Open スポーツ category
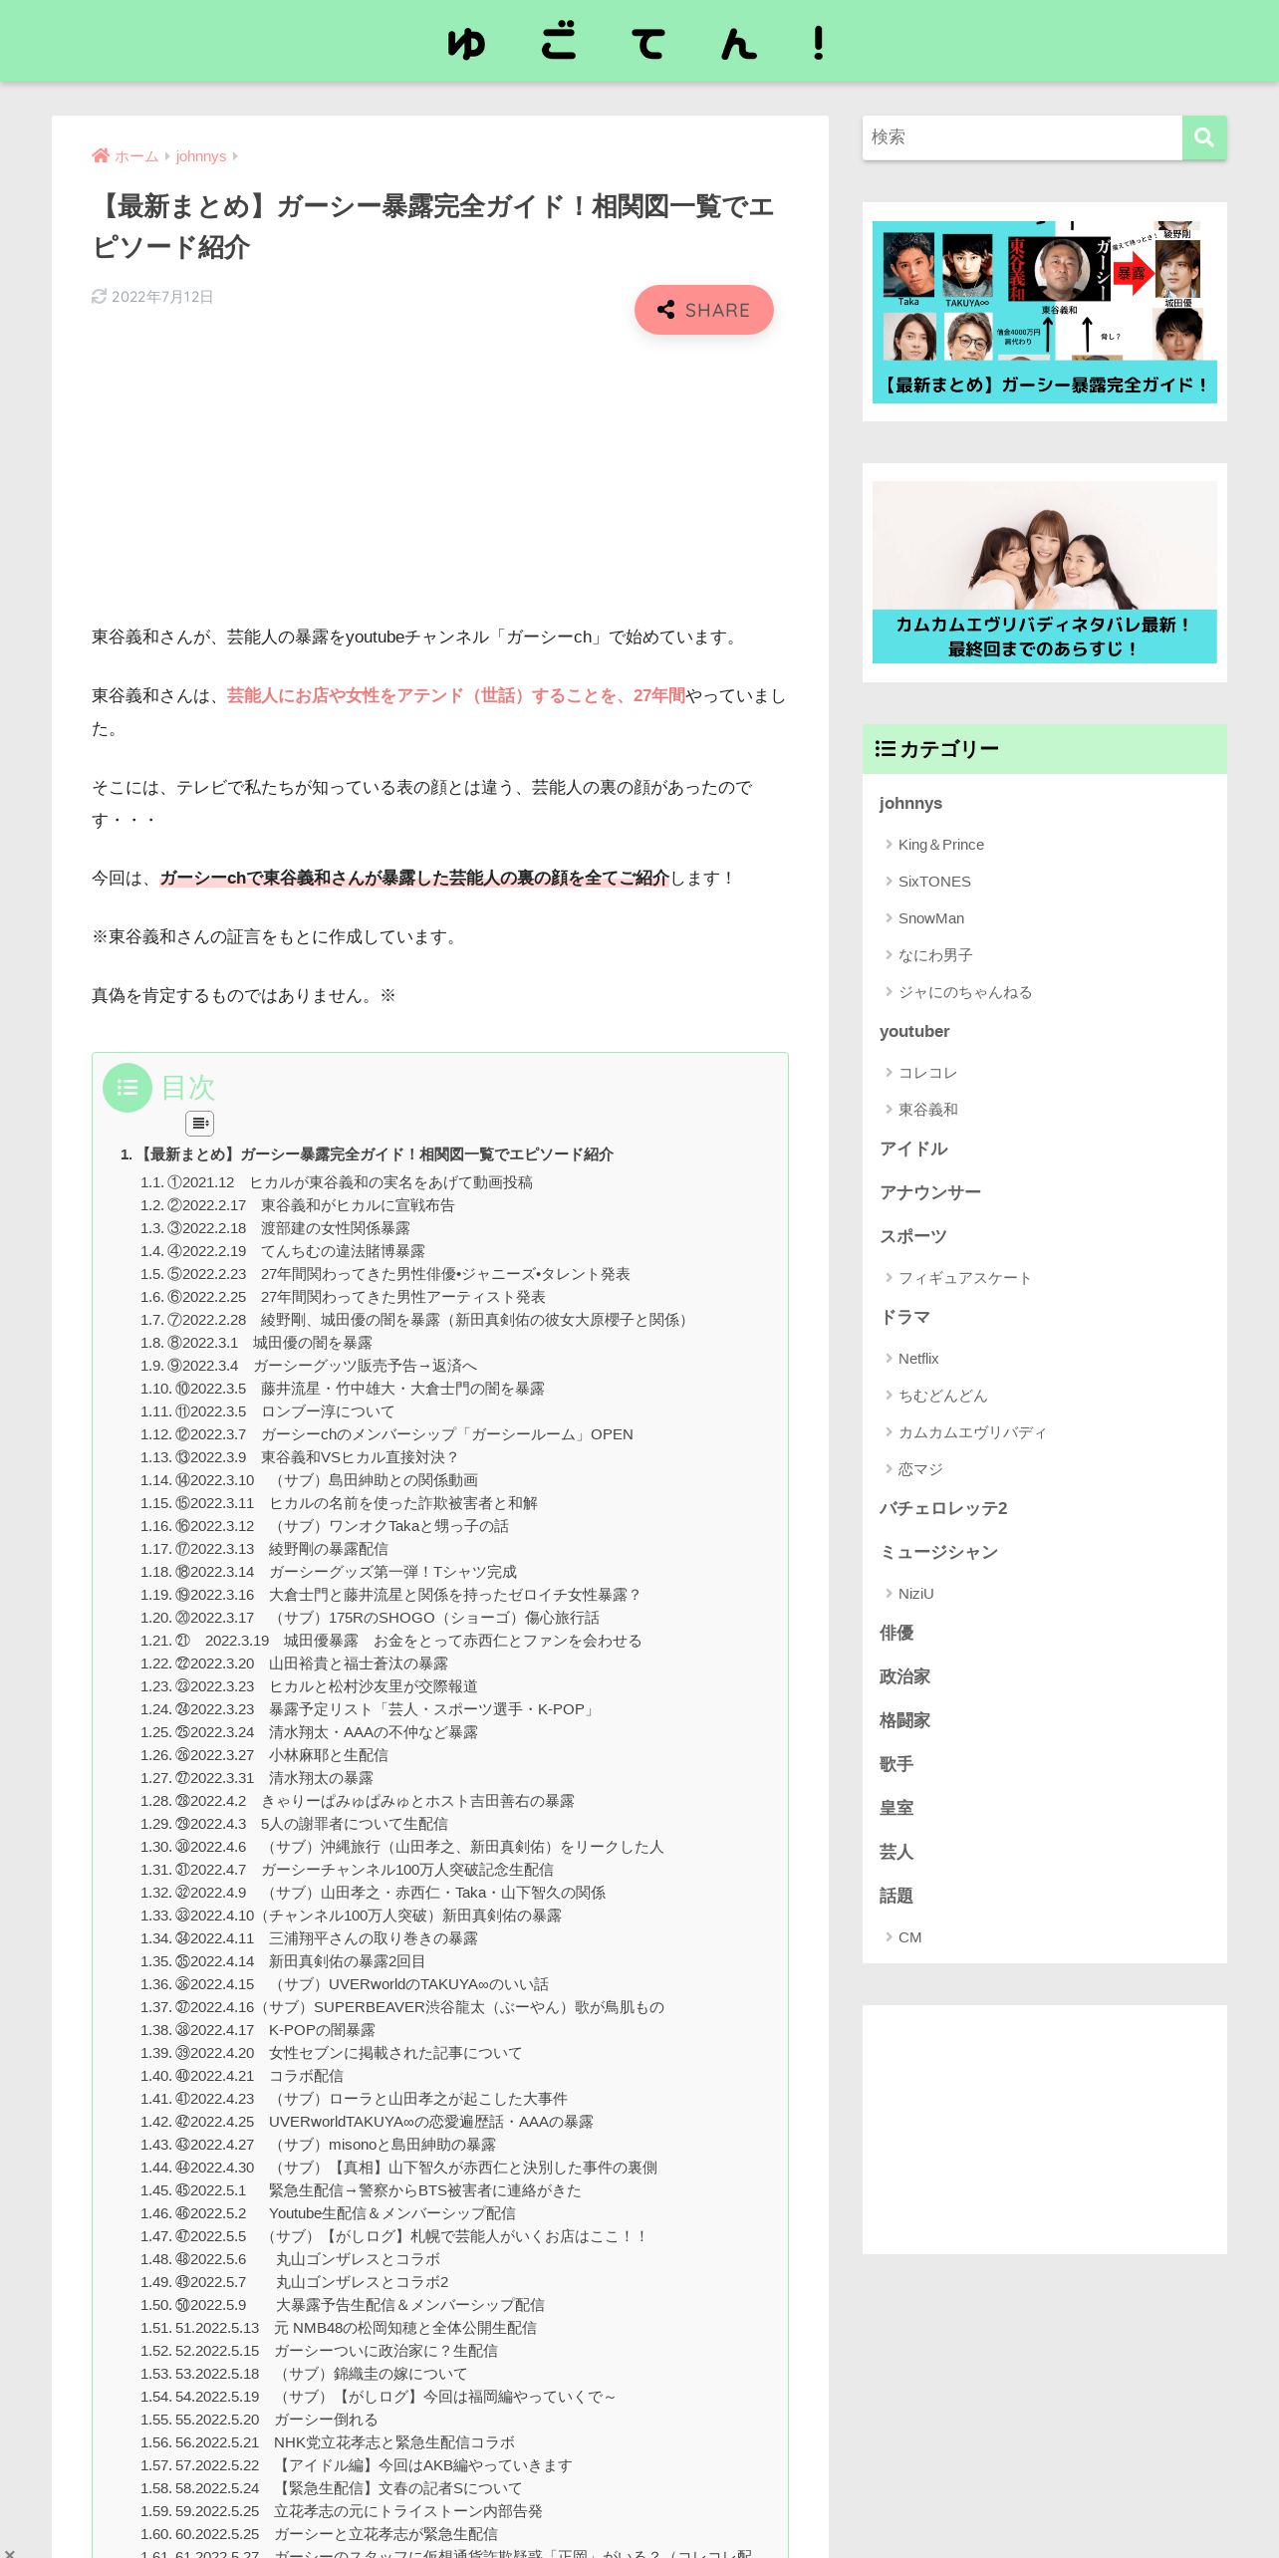This screenshot has width=1279, height=2558. click(x=913, y=1236)
